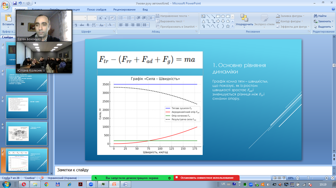Toggle the bulleted list button
The height and width of the screenshot is (188, 336).
point(121,18)
